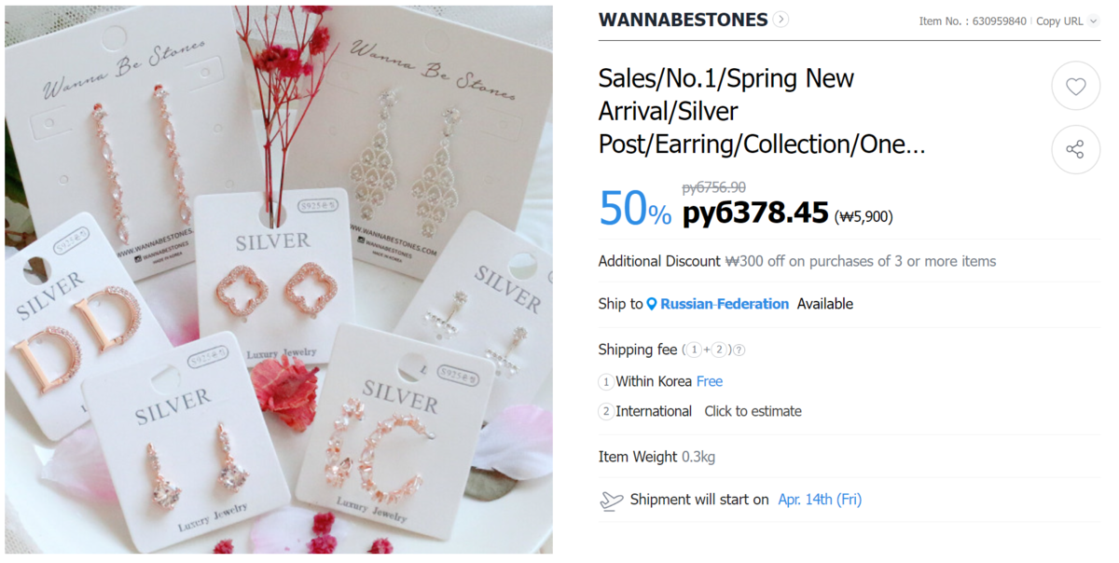Click the Additional Discount ₩300 off line
1119x563 pixels.
pos(797,261)
